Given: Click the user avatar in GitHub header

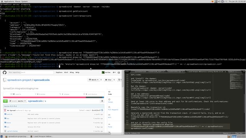Looking at the screenshot, I should pos(103,72).
